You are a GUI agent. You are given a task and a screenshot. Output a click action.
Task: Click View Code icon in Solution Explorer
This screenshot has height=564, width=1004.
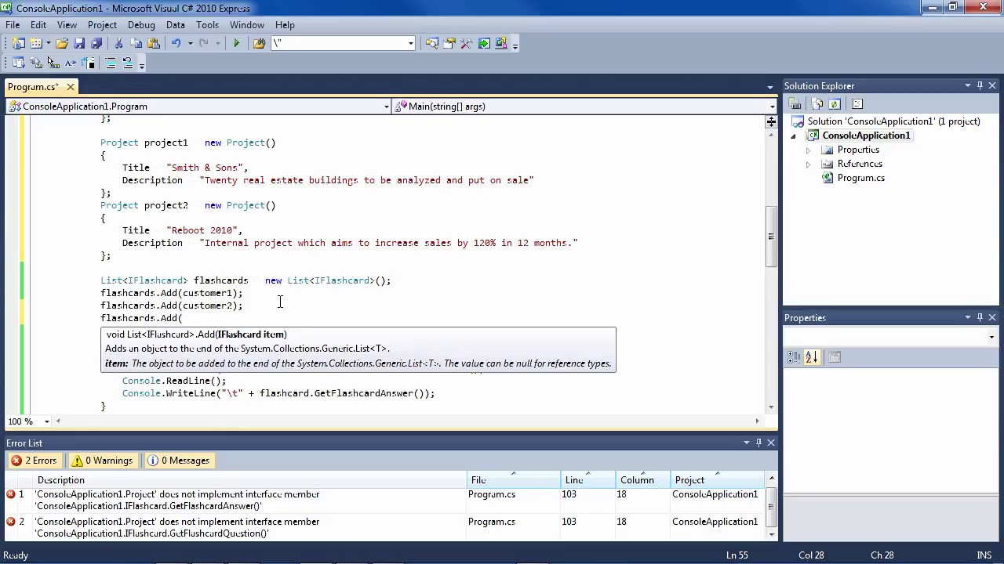857,104
